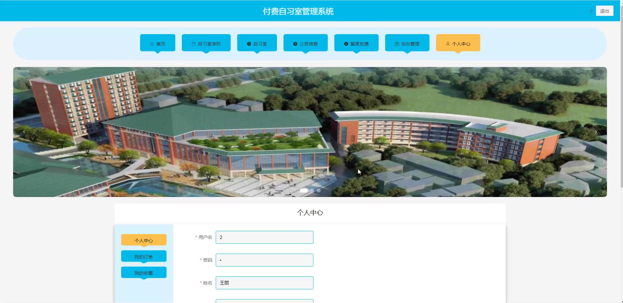Focus the 用户名 input field

pos(265,237)
